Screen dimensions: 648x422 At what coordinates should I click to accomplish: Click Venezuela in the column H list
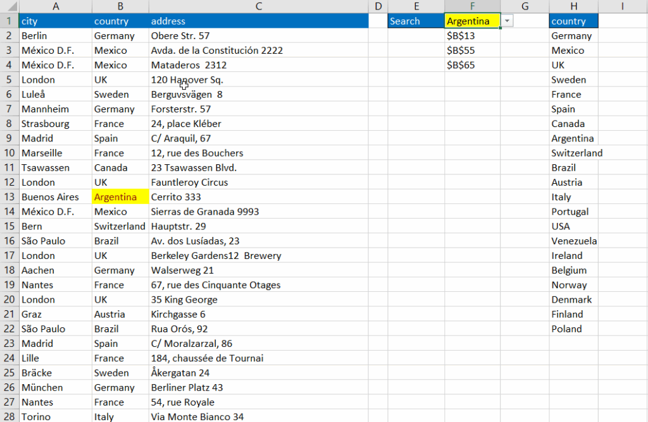[x=573, y=241]
